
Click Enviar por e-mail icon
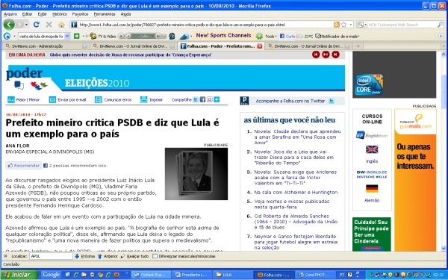(x=52, y=99)
